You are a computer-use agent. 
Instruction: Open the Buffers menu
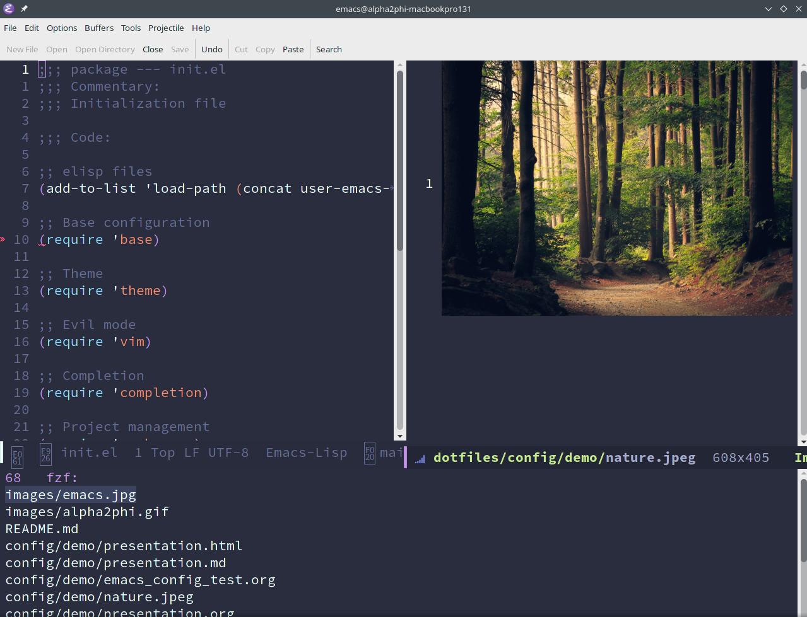click(99, 28)
